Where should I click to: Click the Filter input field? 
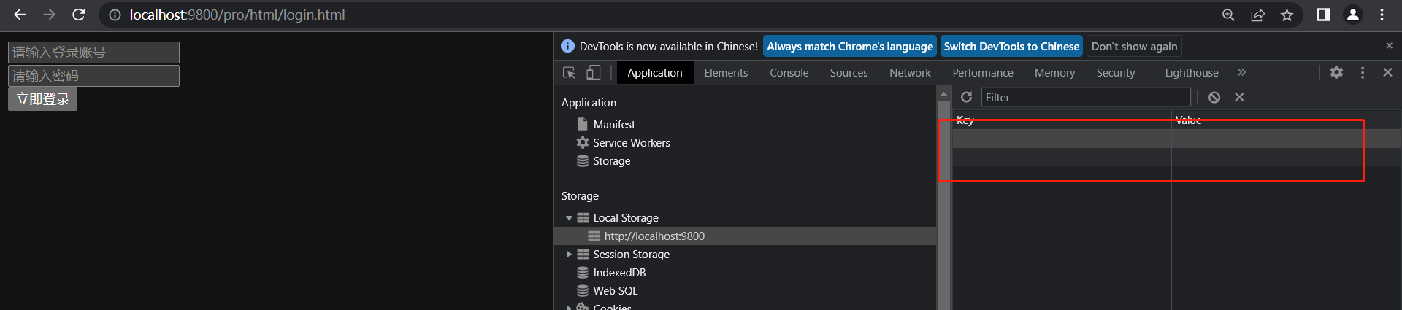(x=1085, y=98)
